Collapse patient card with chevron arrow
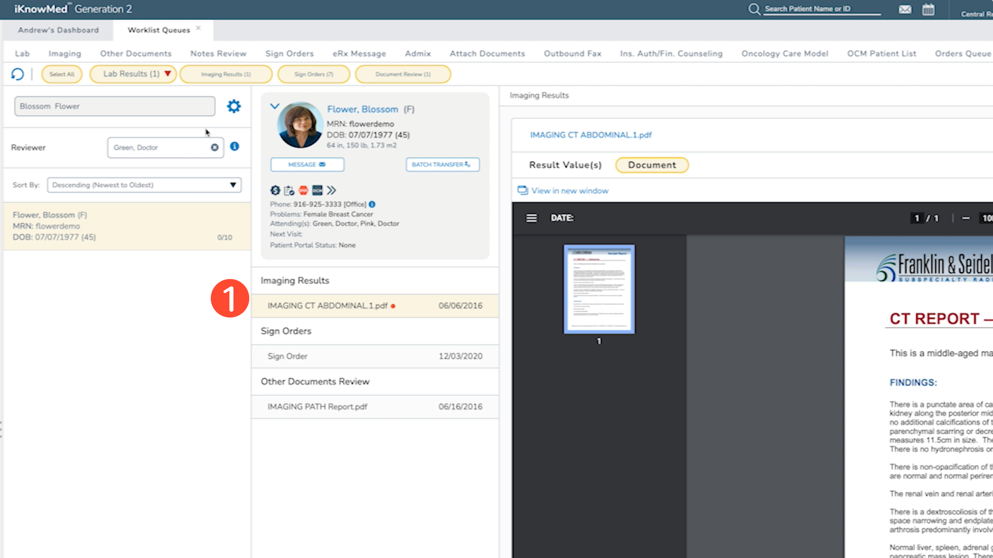Viewport: 993px width, 558px height. click(x=274, y=106)
